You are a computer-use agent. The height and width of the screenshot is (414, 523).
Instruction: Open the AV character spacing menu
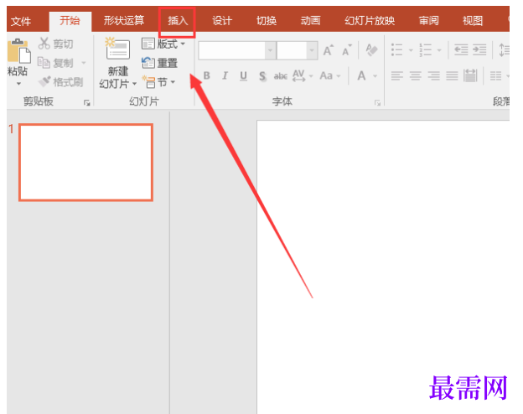(x=303, y=75)
